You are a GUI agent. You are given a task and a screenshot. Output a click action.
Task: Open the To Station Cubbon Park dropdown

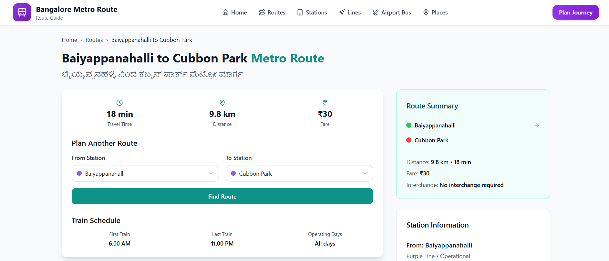[299, 173]
